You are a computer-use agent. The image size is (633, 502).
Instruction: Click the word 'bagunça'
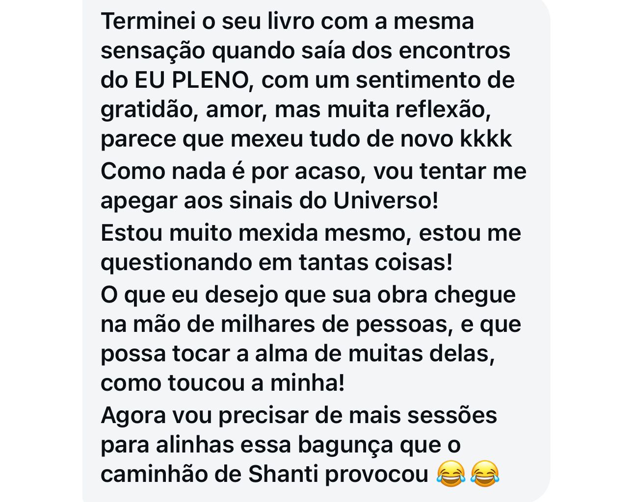click(x=345, y=445)
